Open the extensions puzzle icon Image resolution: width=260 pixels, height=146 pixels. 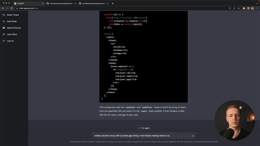244,8
